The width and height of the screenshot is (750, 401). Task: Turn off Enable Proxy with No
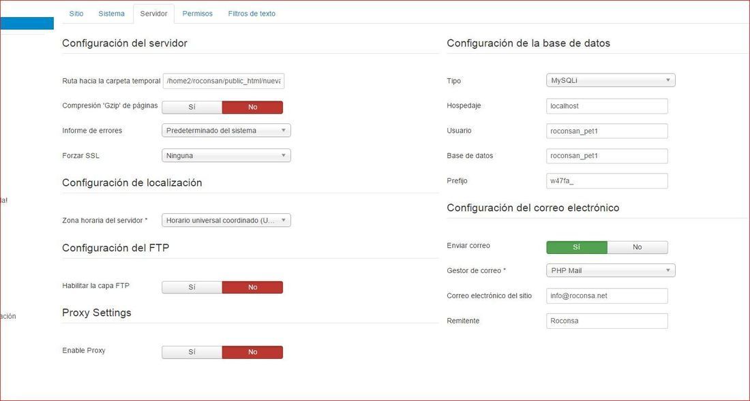[x=252, y=352]
